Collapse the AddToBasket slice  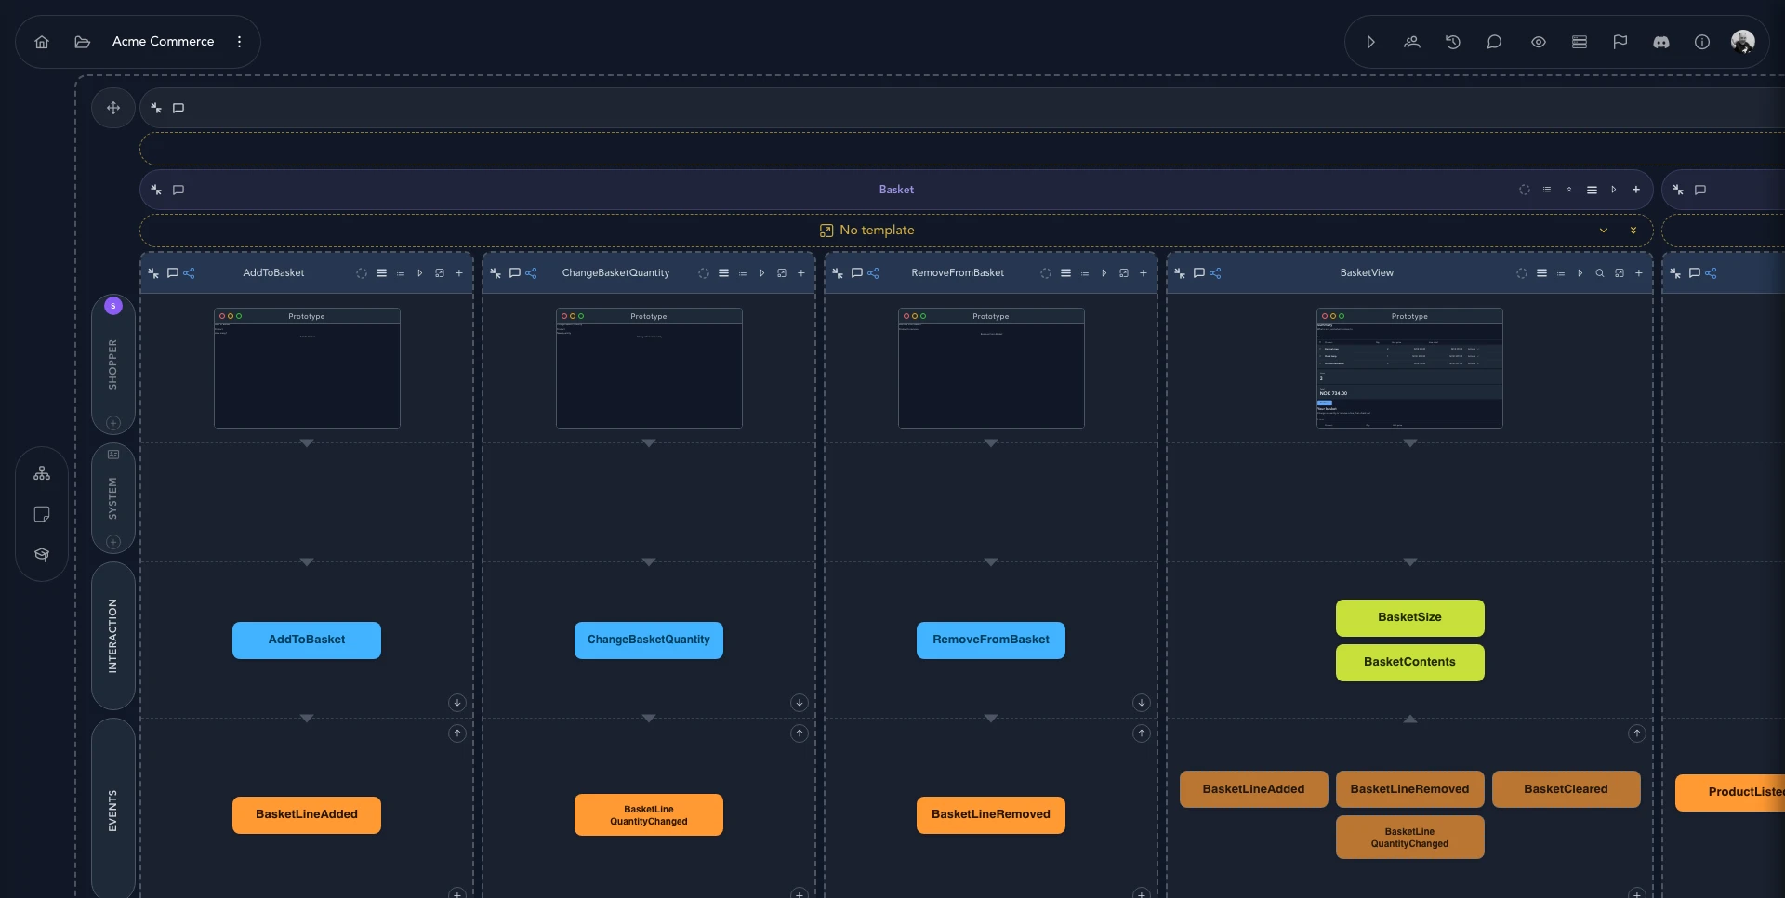[x=153, y=273]
